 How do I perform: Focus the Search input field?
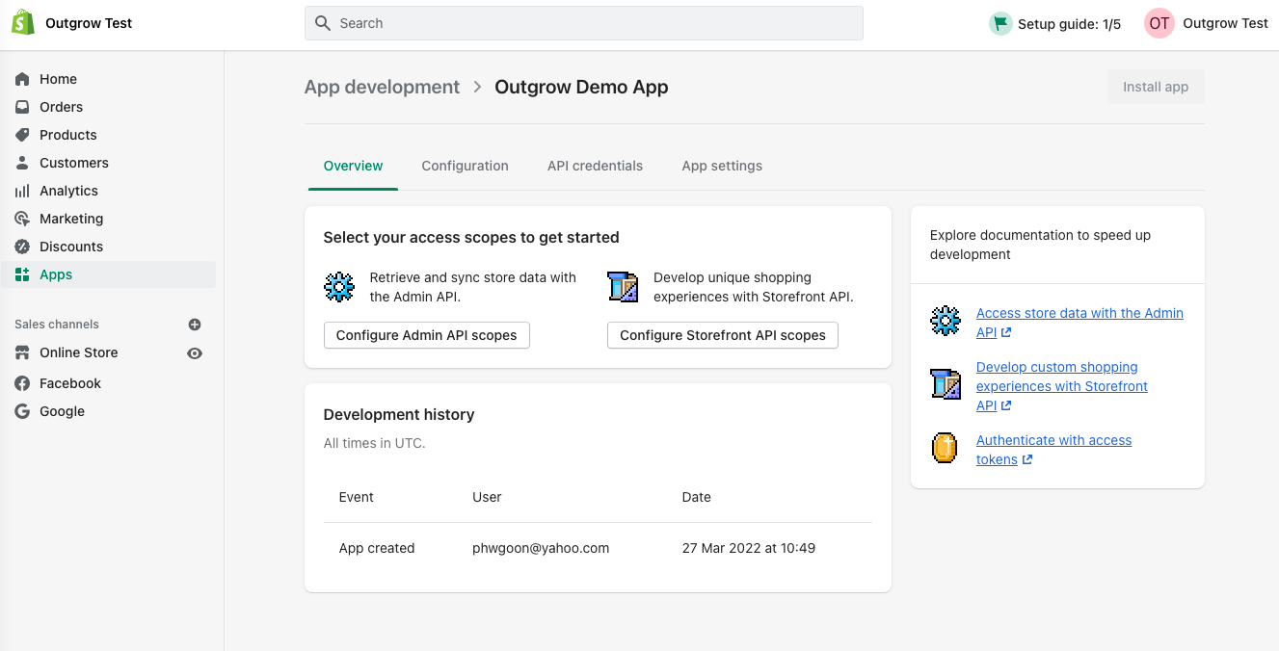(584, 23)
